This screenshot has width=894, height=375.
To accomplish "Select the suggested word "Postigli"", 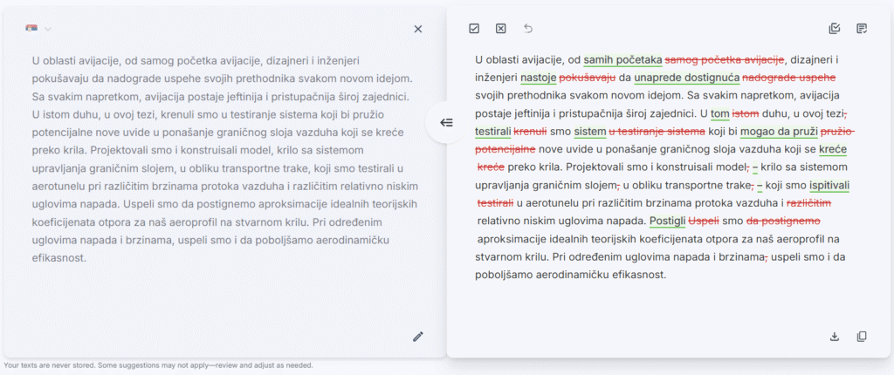I will (x=668, y=221).
